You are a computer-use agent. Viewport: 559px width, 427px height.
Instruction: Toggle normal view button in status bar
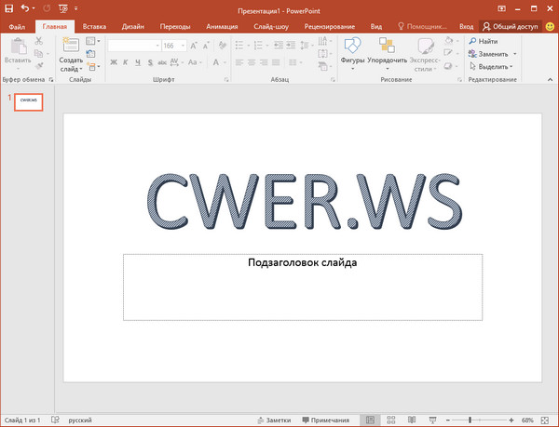click(x=370, y=420)
